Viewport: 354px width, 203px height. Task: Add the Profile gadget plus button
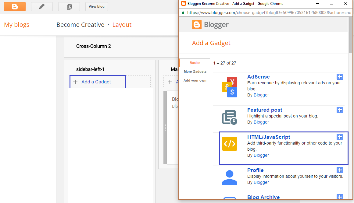(x=340, y=170)
